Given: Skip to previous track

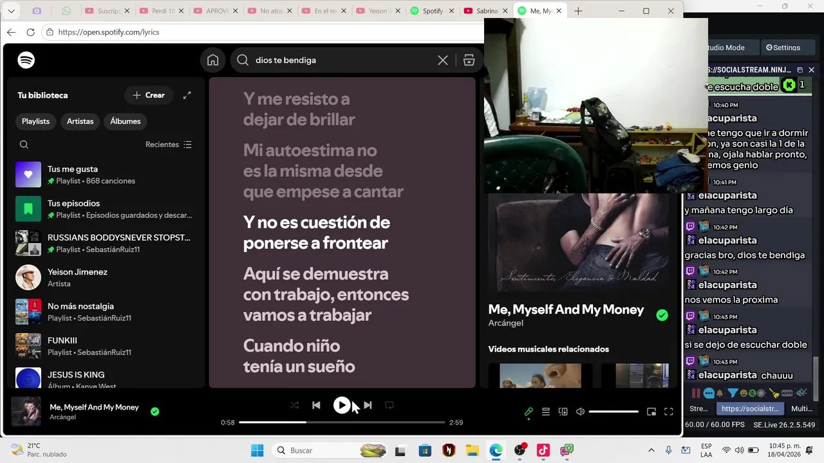Looking at the screenshot, I should click(x=316, y=405).
